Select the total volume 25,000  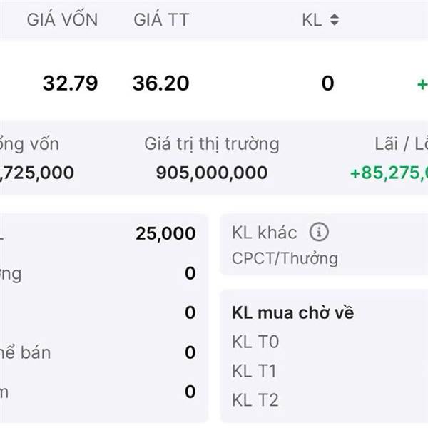(165, 234)
